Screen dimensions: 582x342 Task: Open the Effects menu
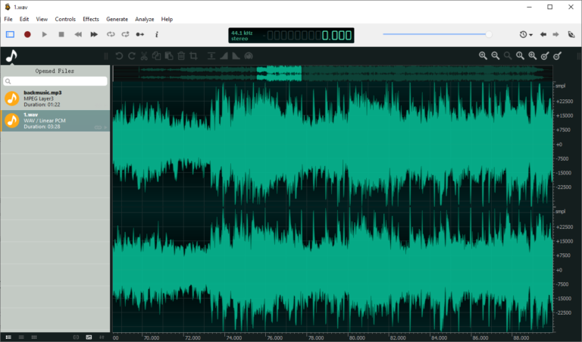click(91, 19)
